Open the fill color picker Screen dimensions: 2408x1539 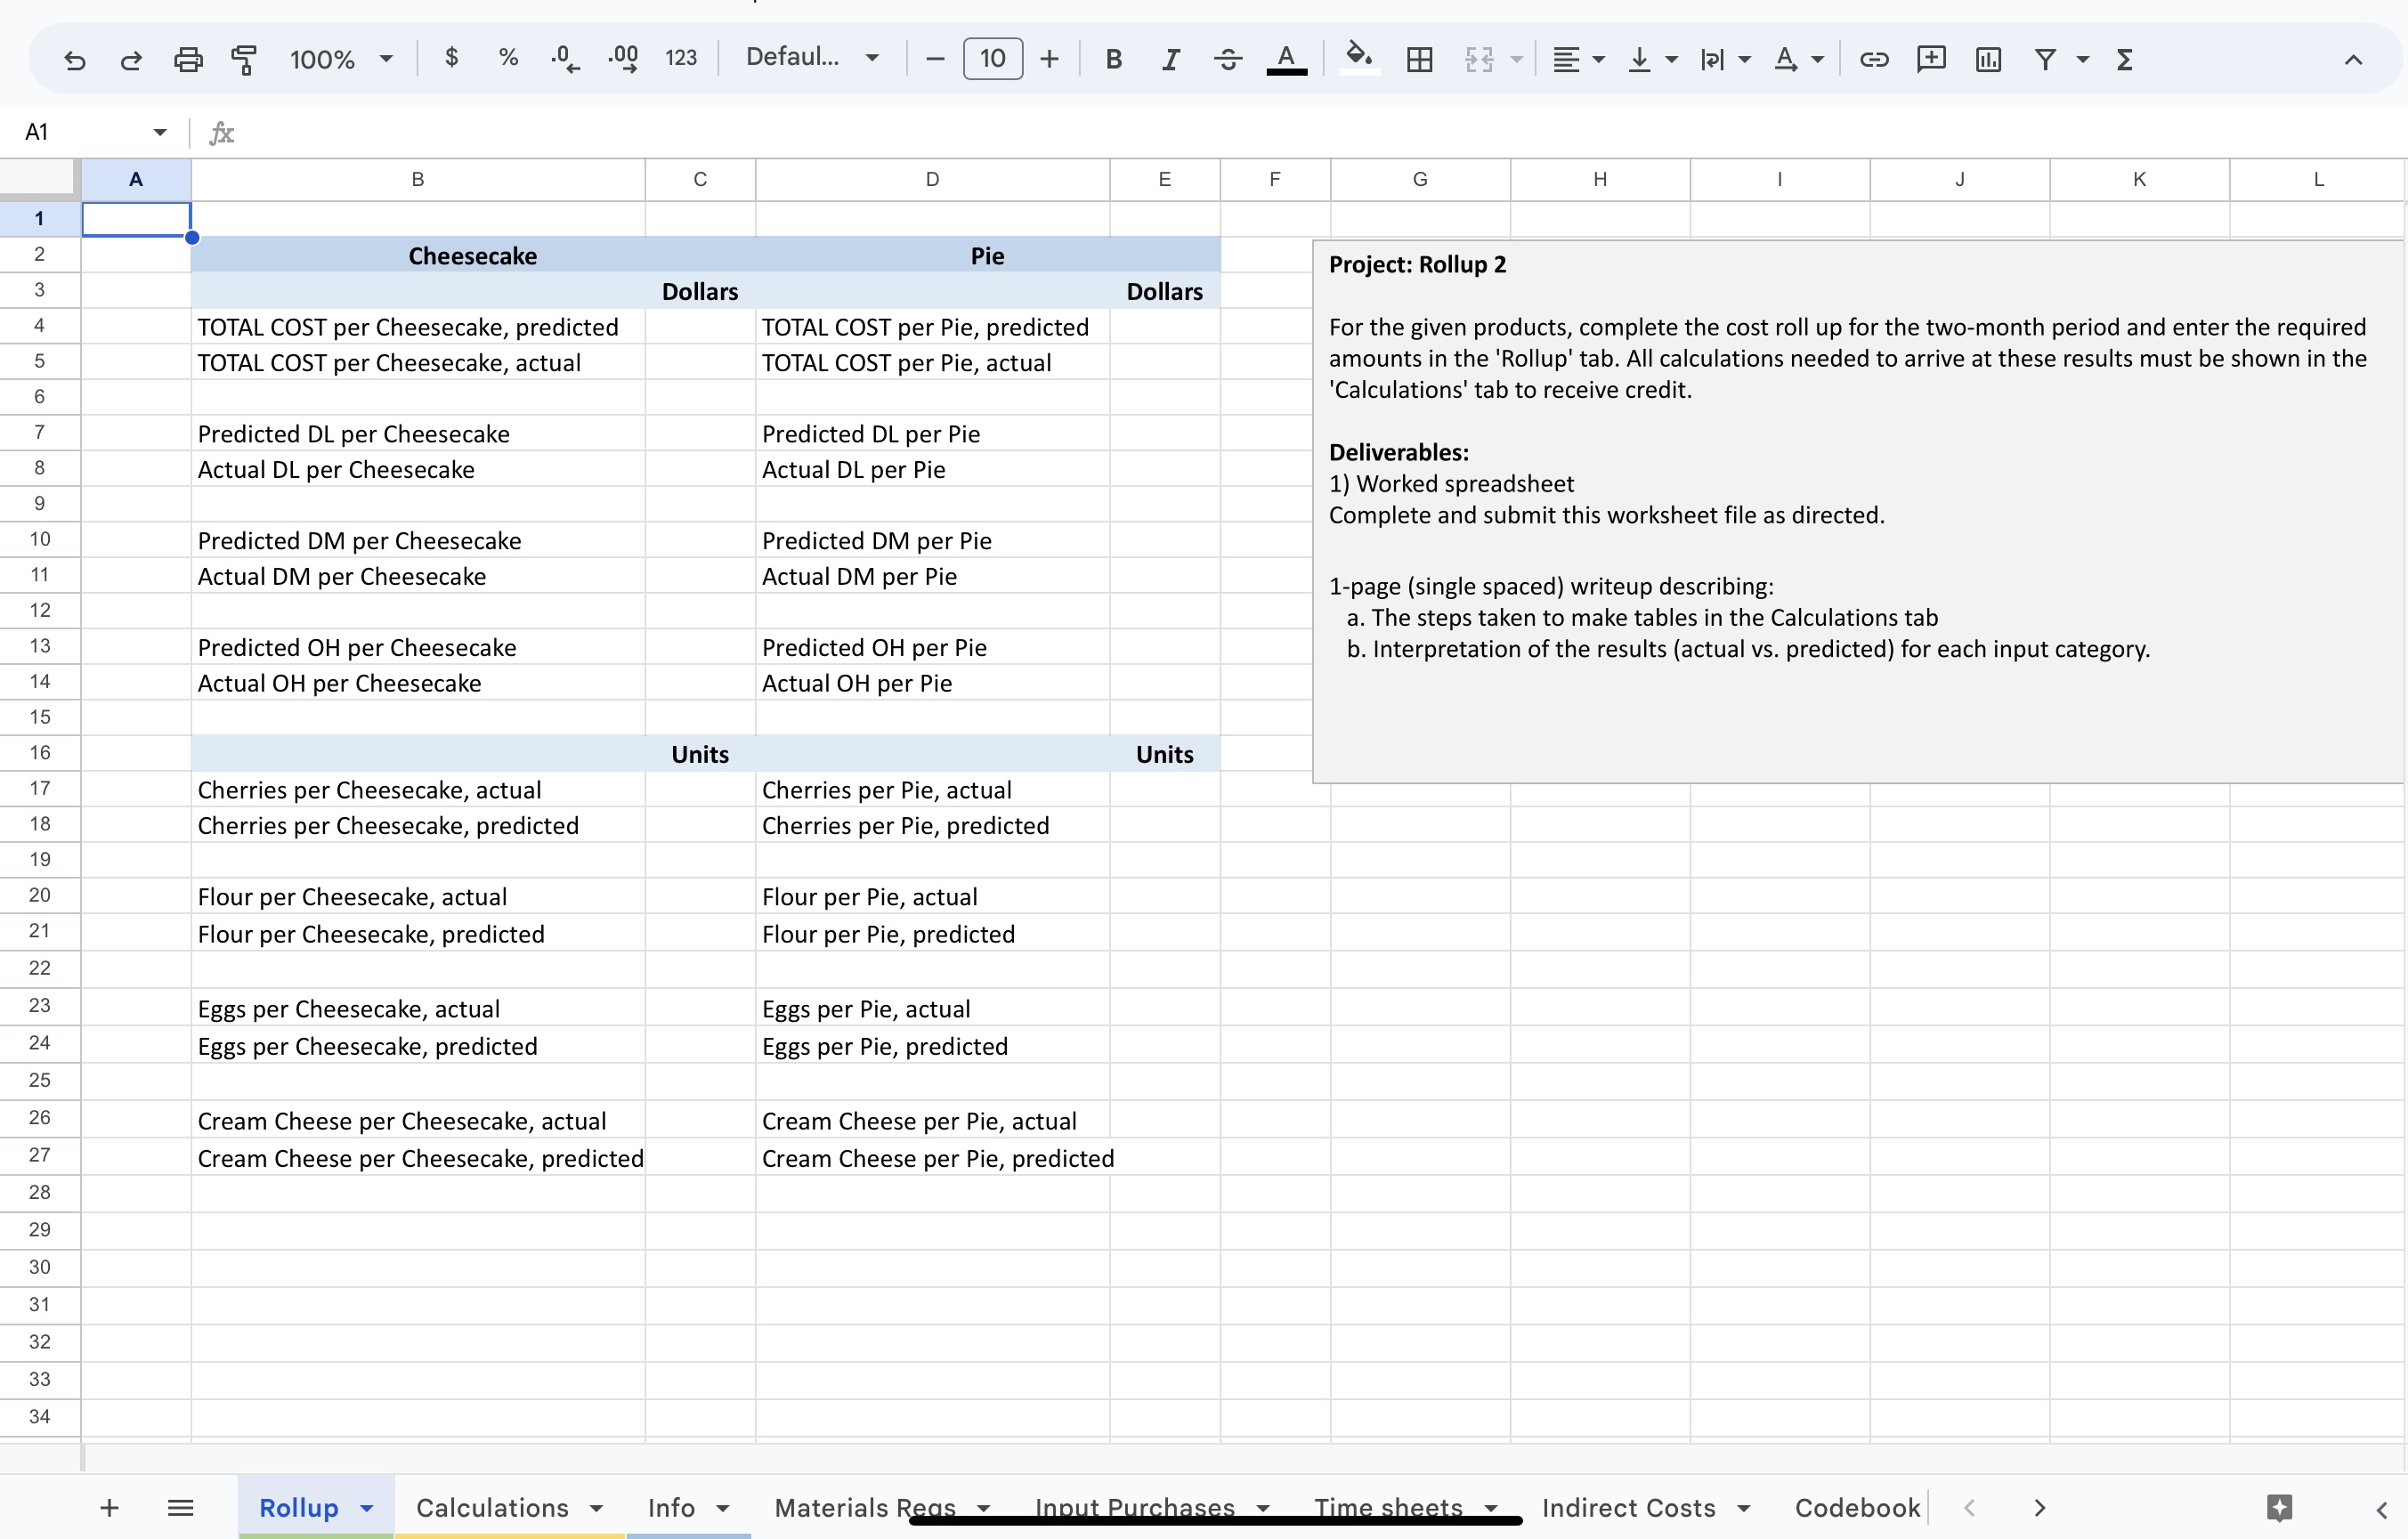[1358, 59]
